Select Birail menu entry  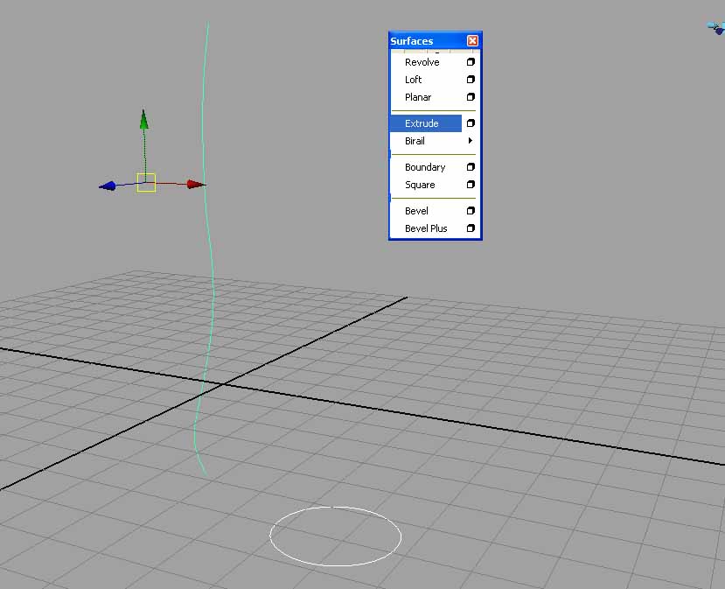(415, 141)
